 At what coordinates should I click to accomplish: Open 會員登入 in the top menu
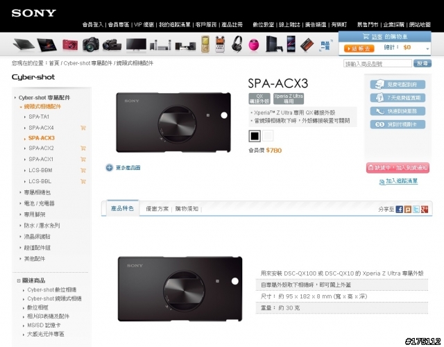pyautogui.click(x=93, y=25)
